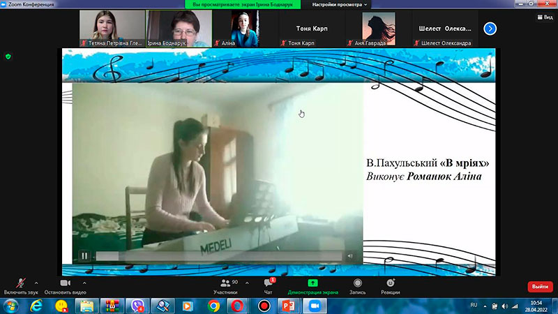Image resolution: width=558 pixels, height=314 pixels.
Task: Open the Участники participants panel
Action: (x=225, y=283)
